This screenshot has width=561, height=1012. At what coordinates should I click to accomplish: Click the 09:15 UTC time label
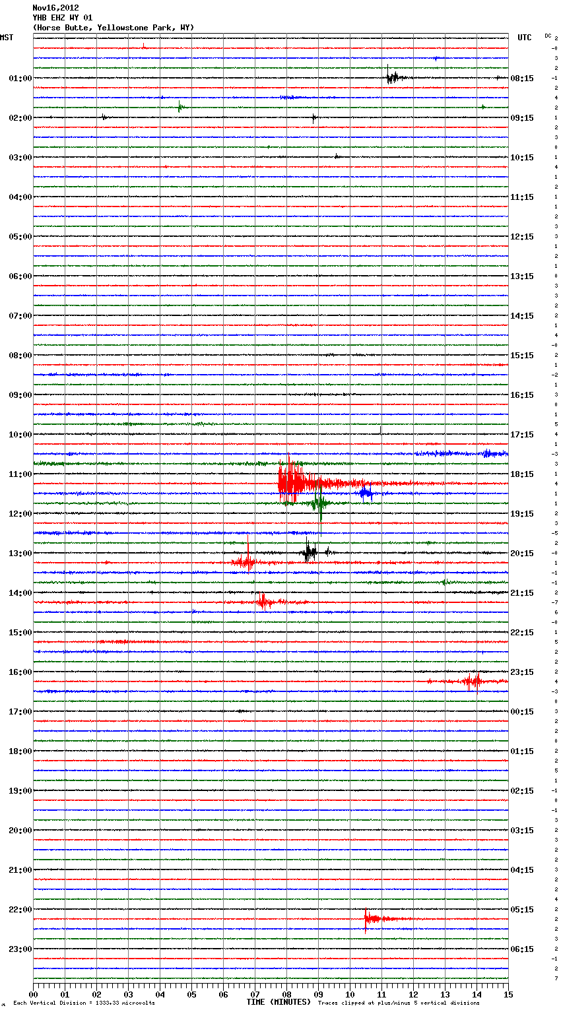(522, 118)
